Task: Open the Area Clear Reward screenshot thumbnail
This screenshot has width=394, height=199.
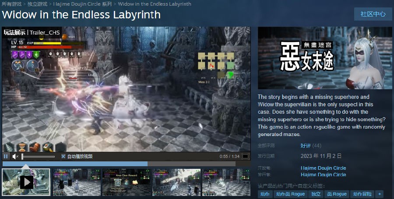Action: point(127,182)
